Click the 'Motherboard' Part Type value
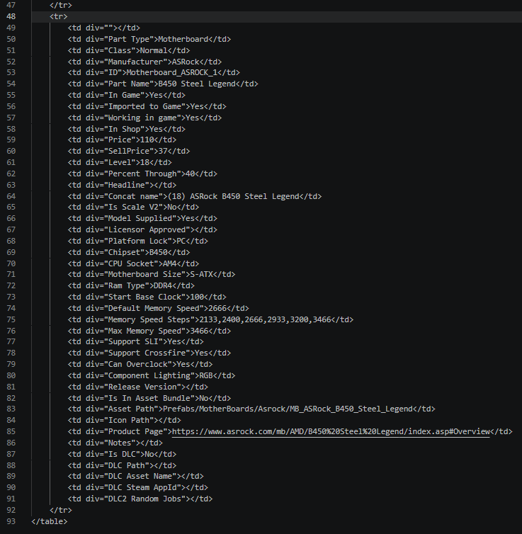The height and width of the screenshot is (534, 522). [x=183, y=39]
